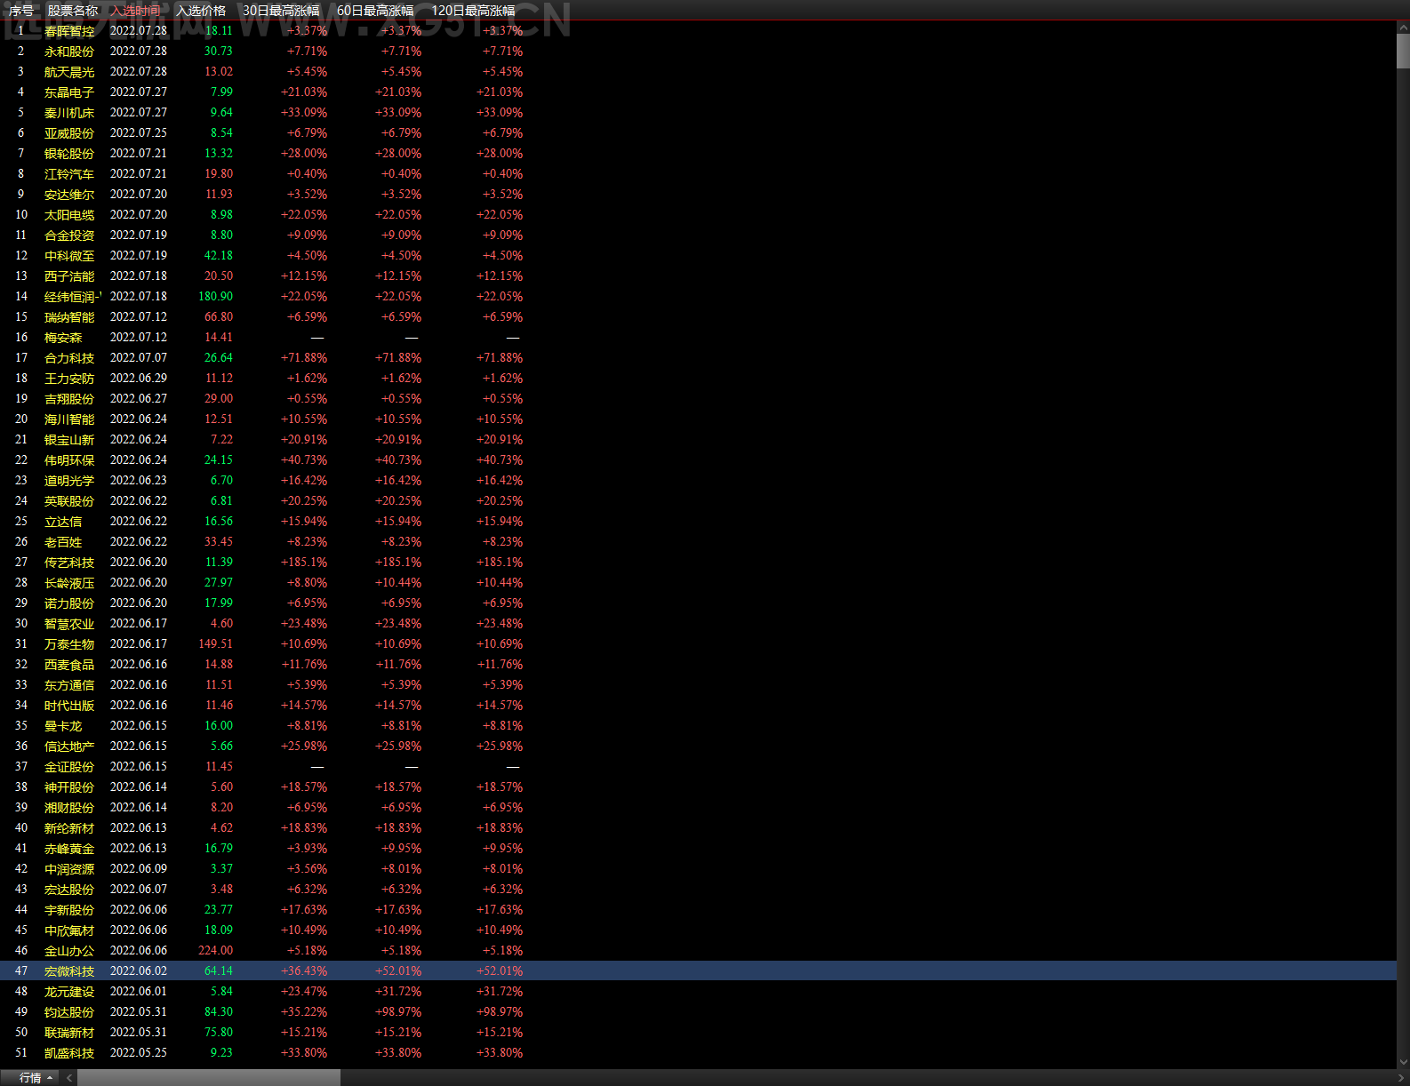Select highlighted stock 宏微科技
The width and height of the screenshot is (1410, 1086).
69,971
